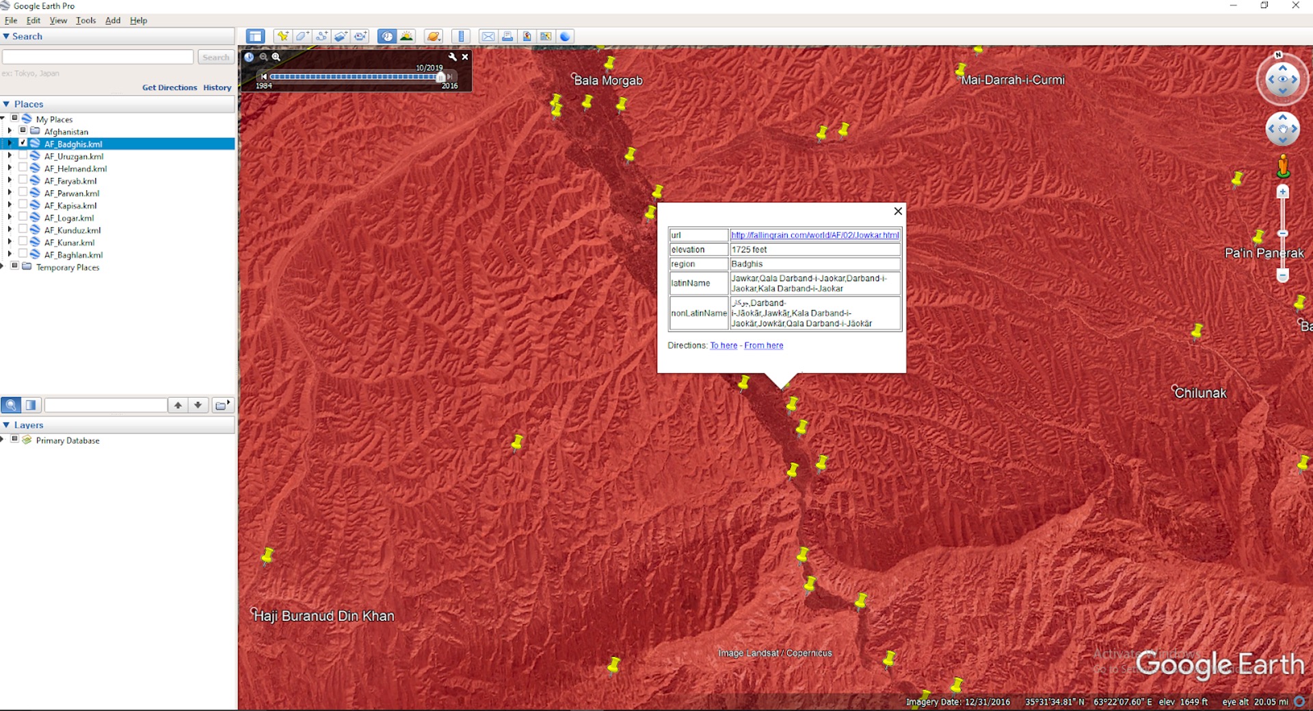Check the AF_Logar.kml checkbox
This screenshot has width=1313, height=711.
[23, 217]
